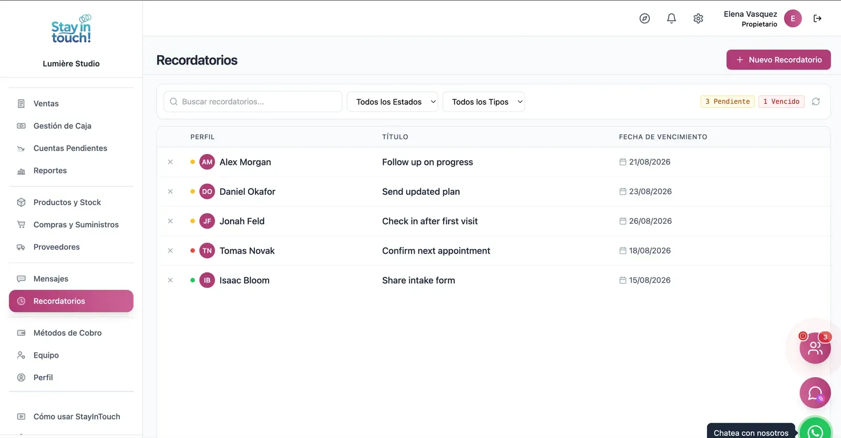This screenshot has height=438, width=841.
Task: Click Isaac Bloom's IB avatar
Action: pos(207,280)
